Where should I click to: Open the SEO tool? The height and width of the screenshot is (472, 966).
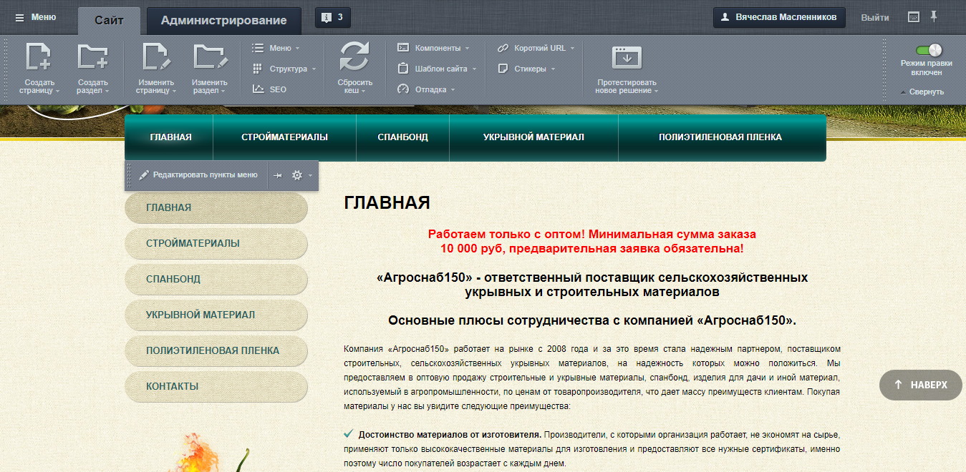click(x=269, y=89)
